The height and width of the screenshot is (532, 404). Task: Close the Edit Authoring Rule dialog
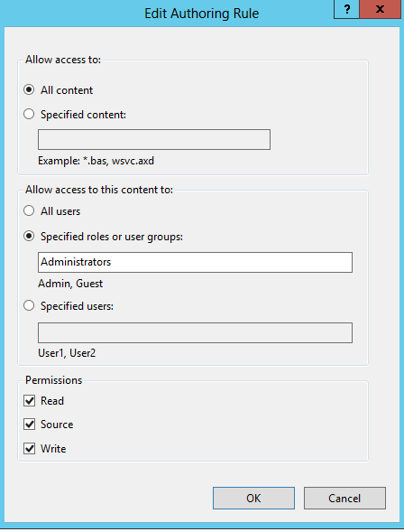click(380, 9)
